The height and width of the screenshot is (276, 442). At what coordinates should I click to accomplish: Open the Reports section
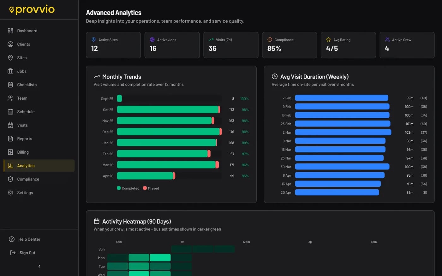tap(39, 139)
